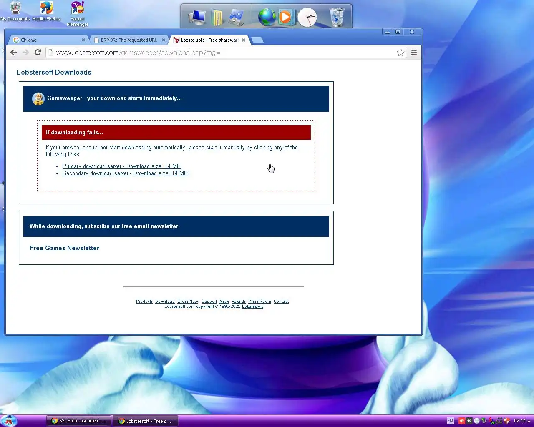Visit the Press Room footer link
534x427 pixels.
pos(259,301)
